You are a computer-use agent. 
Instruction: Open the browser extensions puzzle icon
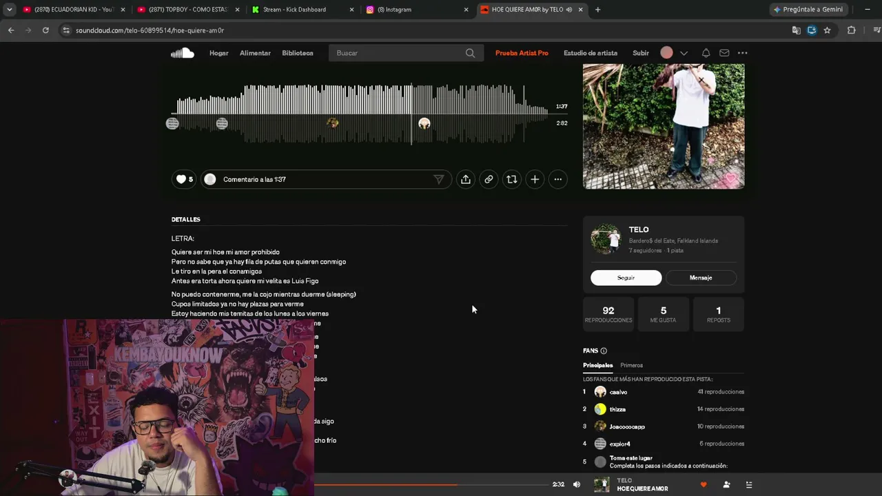(851, 30)
